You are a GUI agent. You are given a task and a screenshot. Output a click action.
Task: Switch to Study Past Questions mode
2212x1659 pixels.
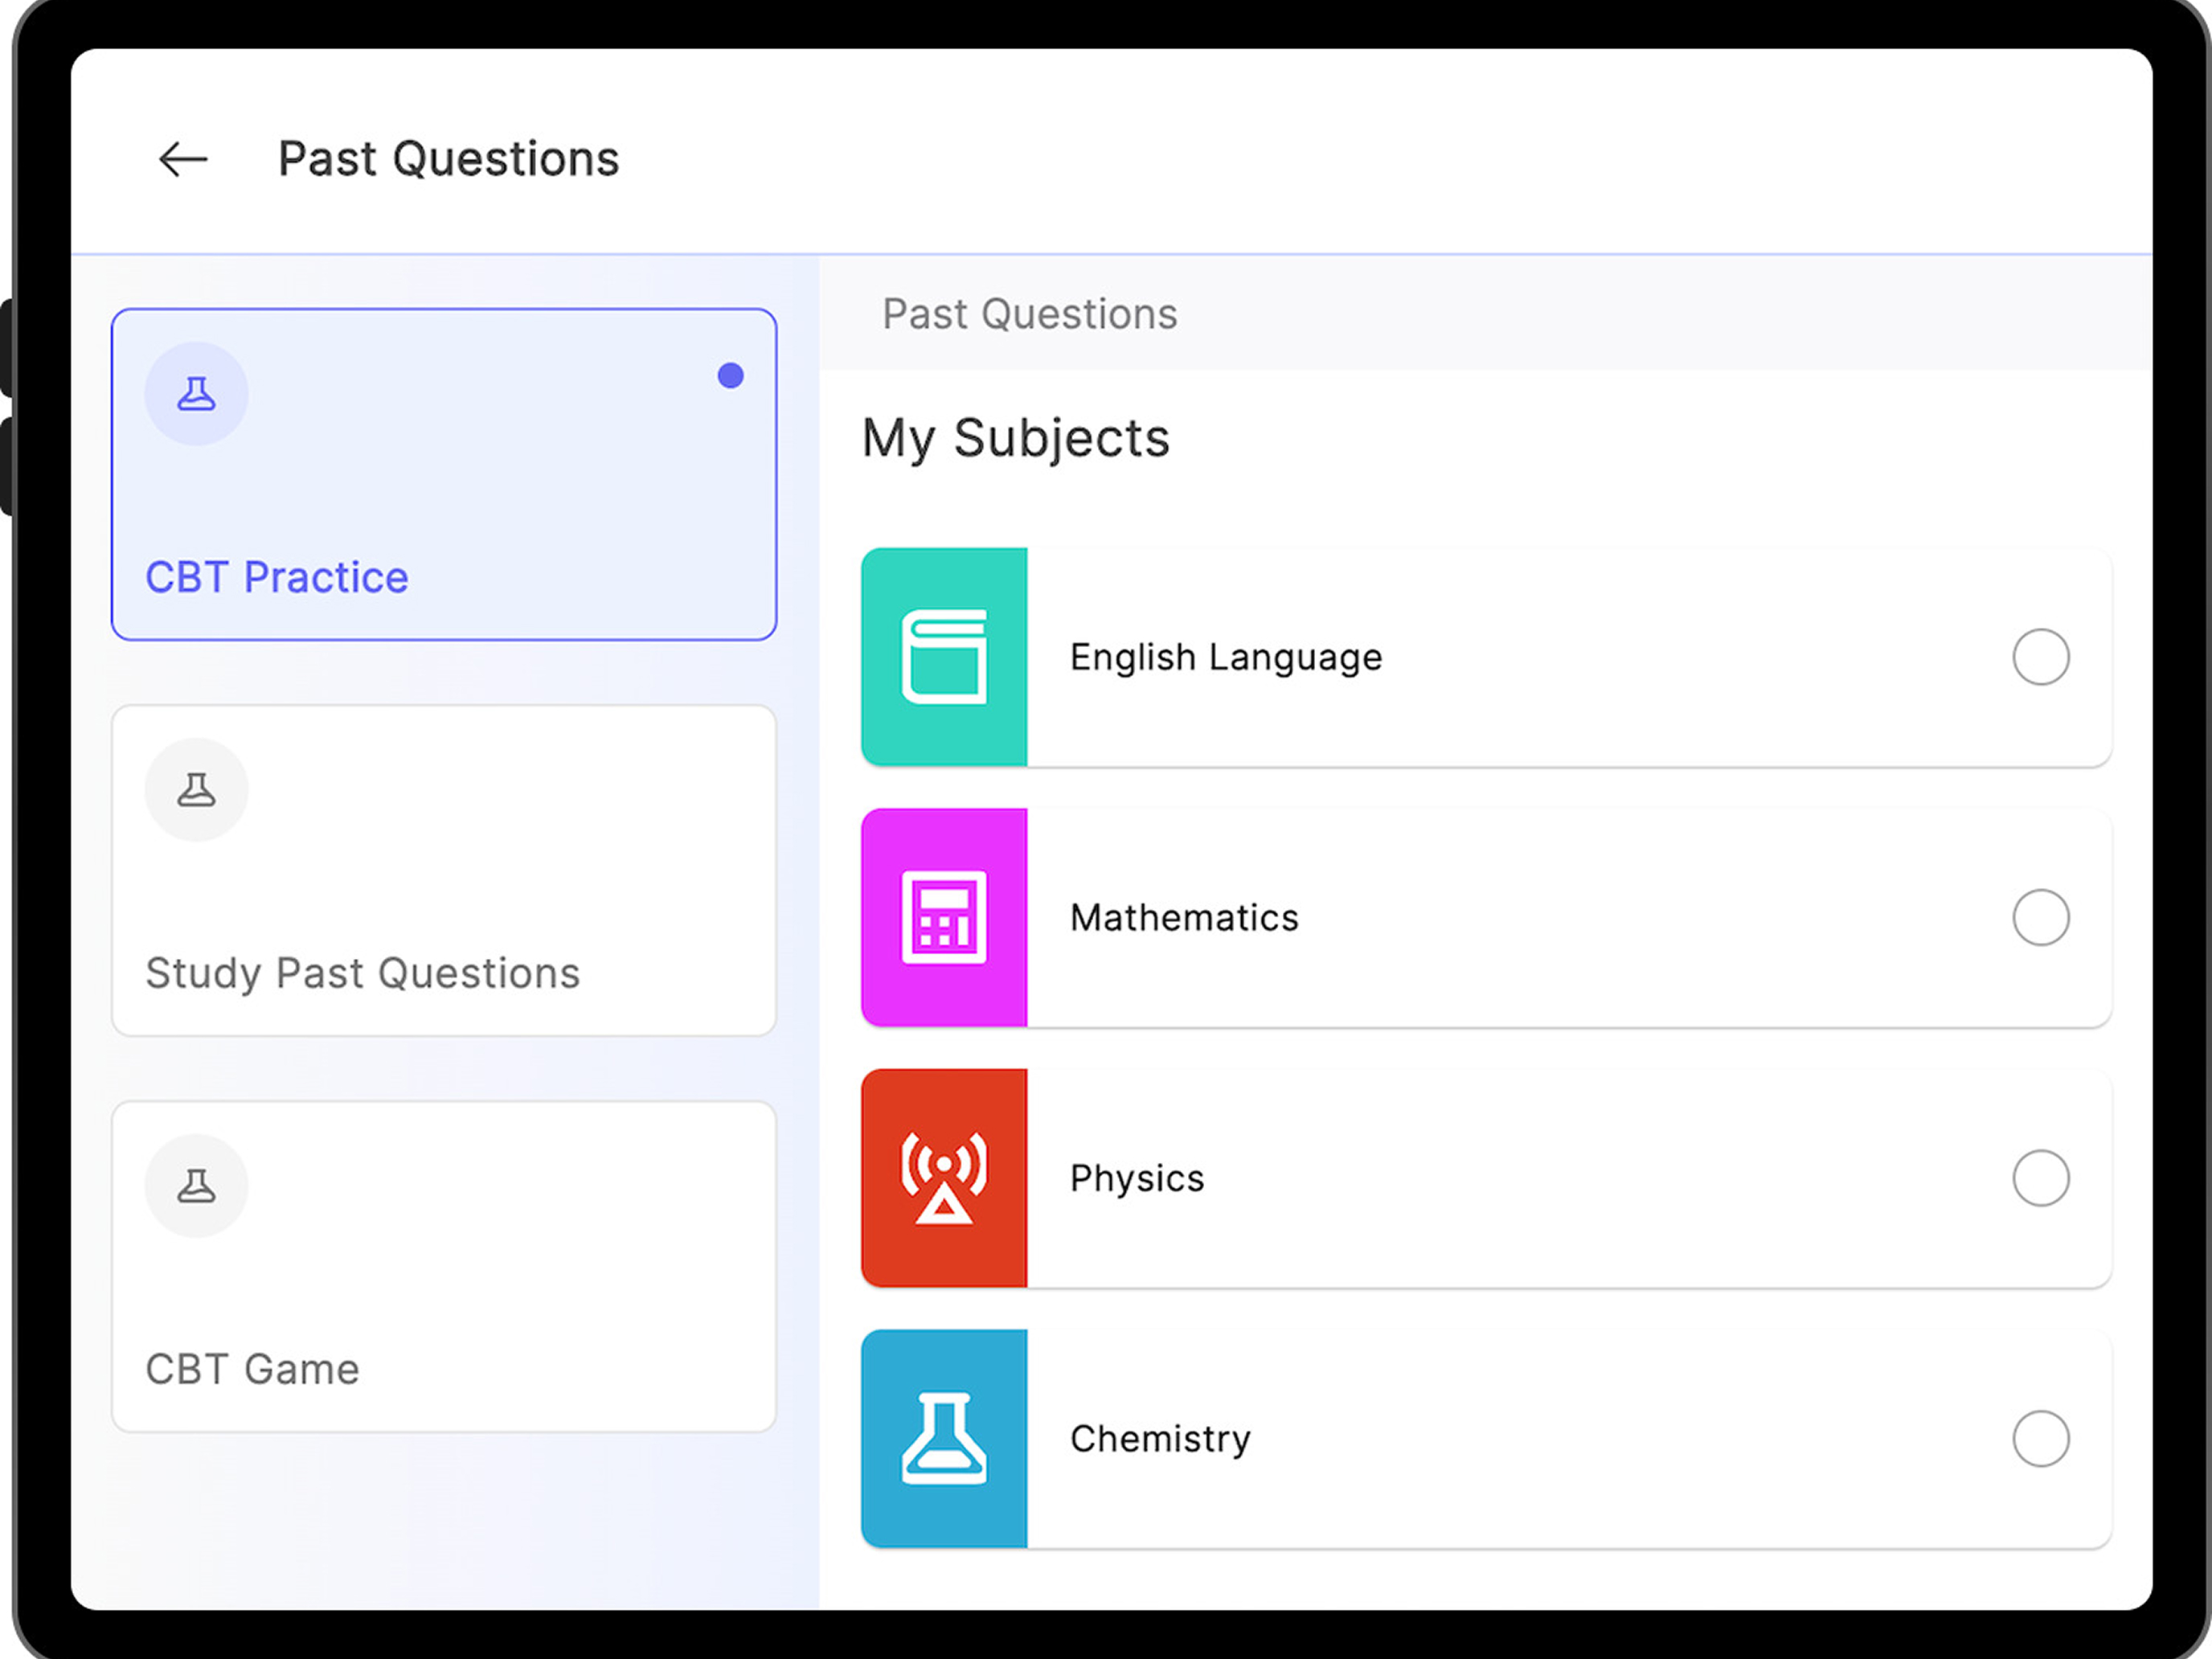444,870
